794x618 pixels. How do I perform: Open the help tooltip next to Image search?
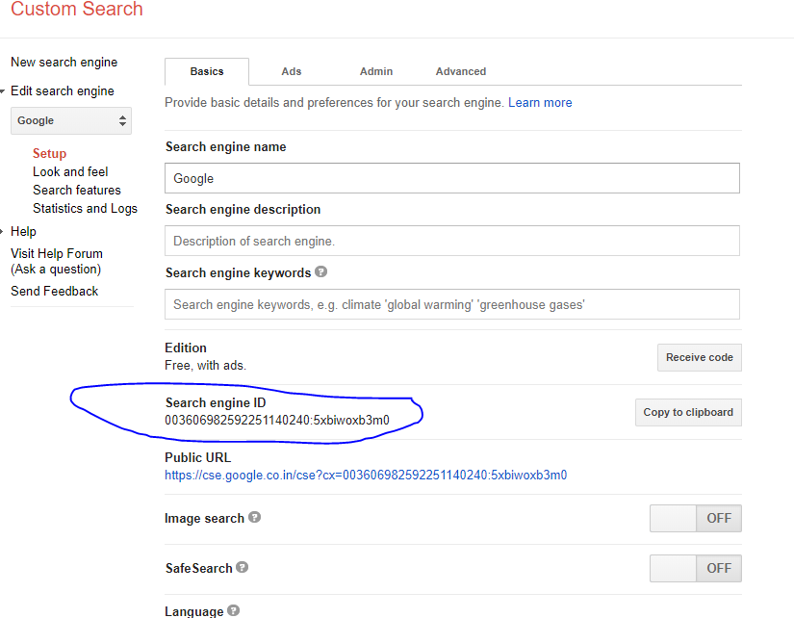point(253,518)
